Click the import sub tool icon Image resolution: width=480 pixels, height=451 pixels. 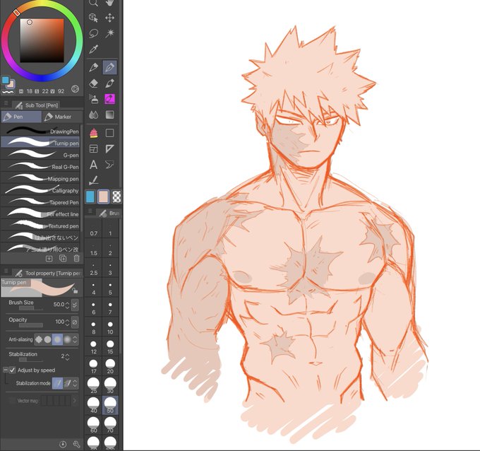(49, 259)
